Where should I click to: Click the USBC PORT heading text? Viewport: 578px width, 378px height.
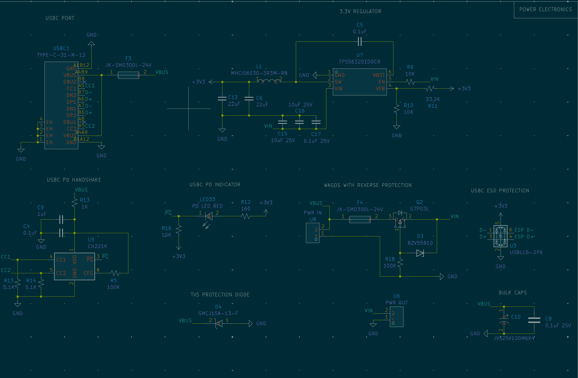(x=60, y=18)
